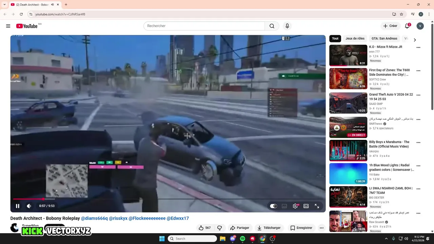The height and width of the screenshot is (244, 434).
Task: Open Billy Boys x Marabunta video title
Action: [x=389, y=144]
